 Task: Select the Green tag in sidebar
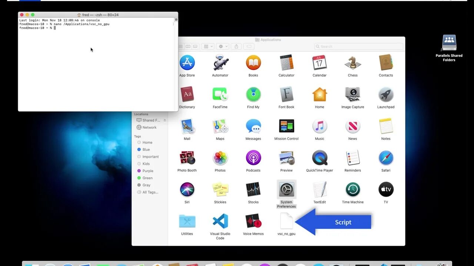point(145,178)
